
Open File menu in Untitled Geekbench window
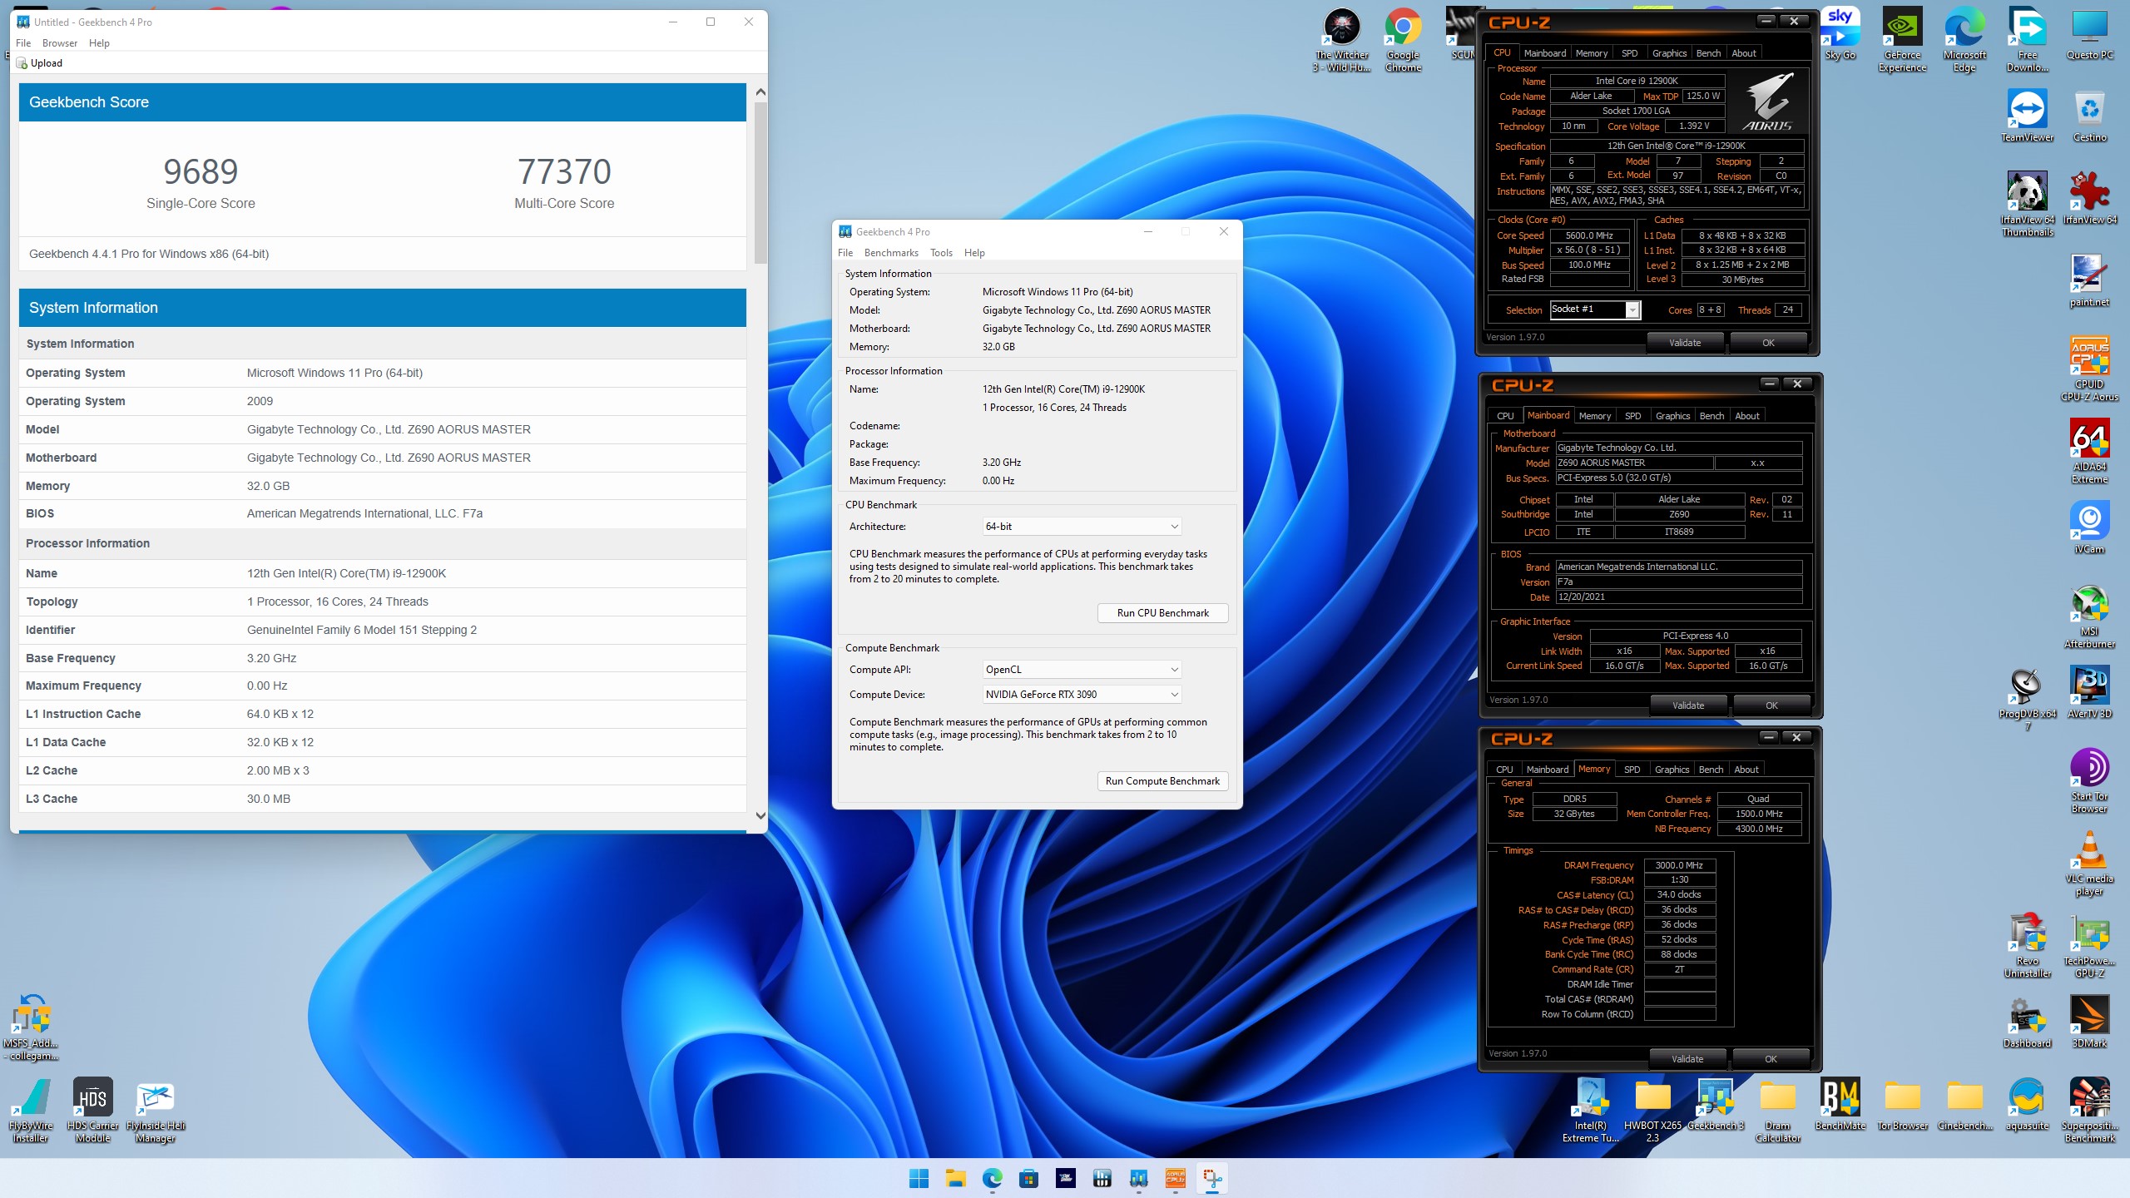point(23,43)
